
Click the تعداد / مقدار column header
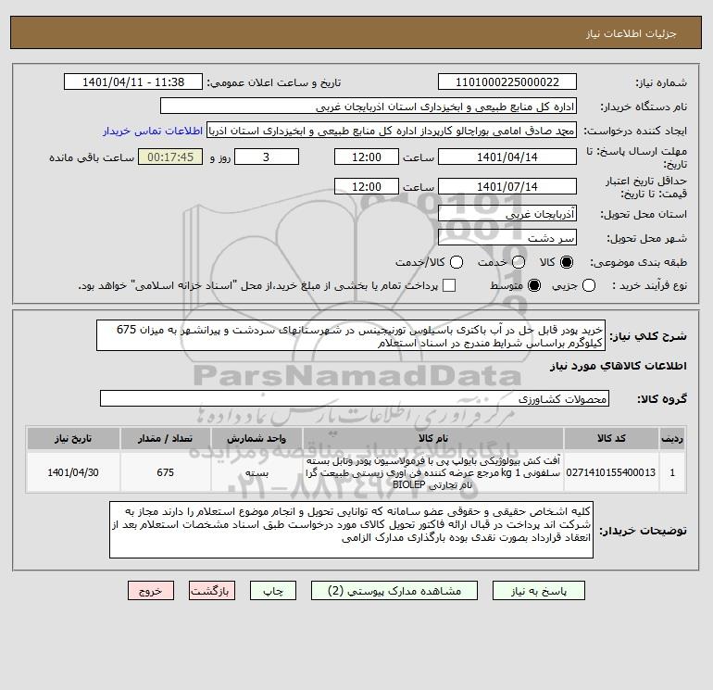coord(166,438)
